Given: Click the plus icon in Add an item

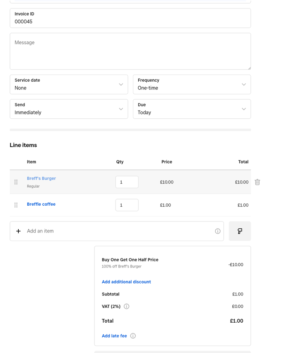Looking at the screenshot, I should click(x=18, y=231).
